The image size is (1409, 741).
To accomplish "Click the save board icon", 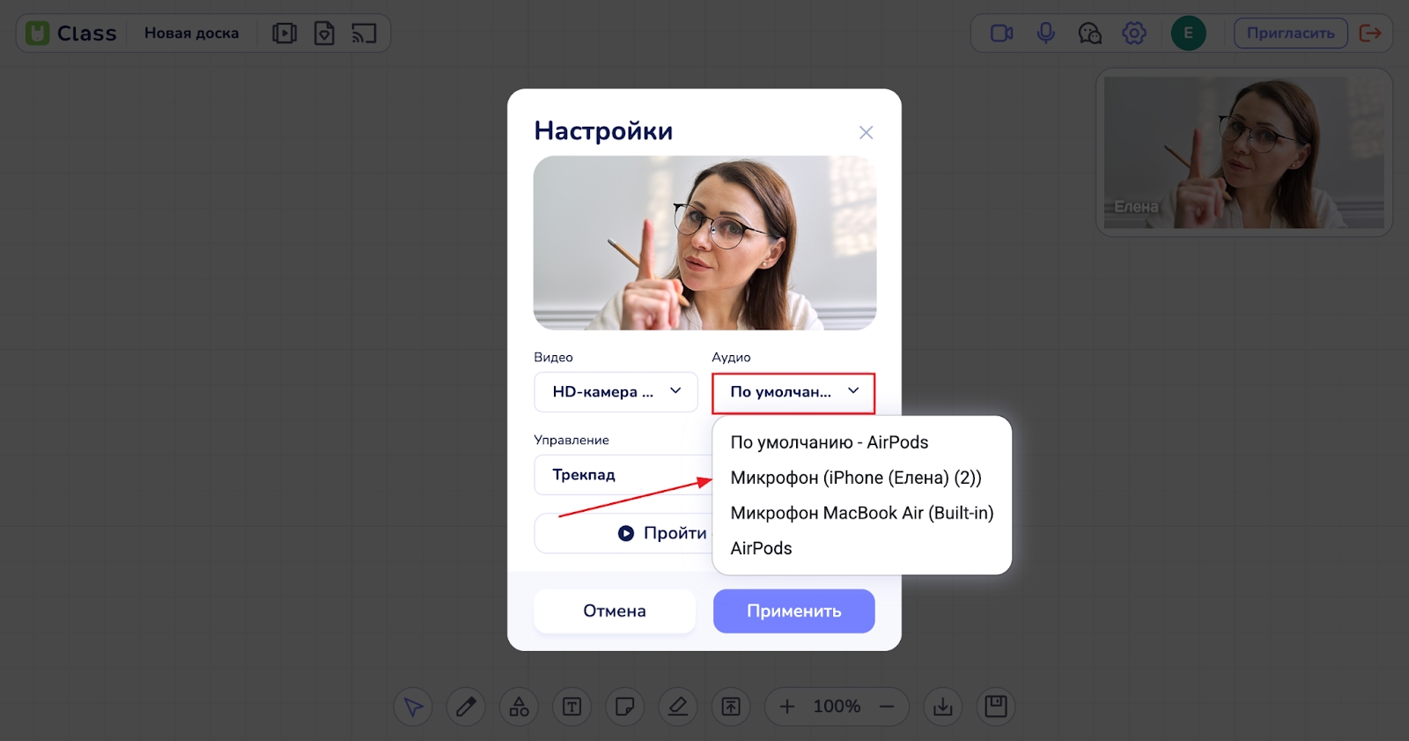I will click(995, 707).
